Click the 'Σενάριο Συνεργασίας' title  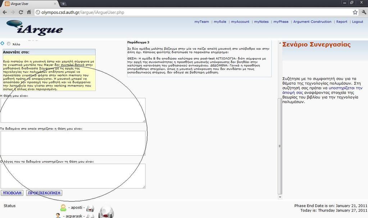[316, 44]
